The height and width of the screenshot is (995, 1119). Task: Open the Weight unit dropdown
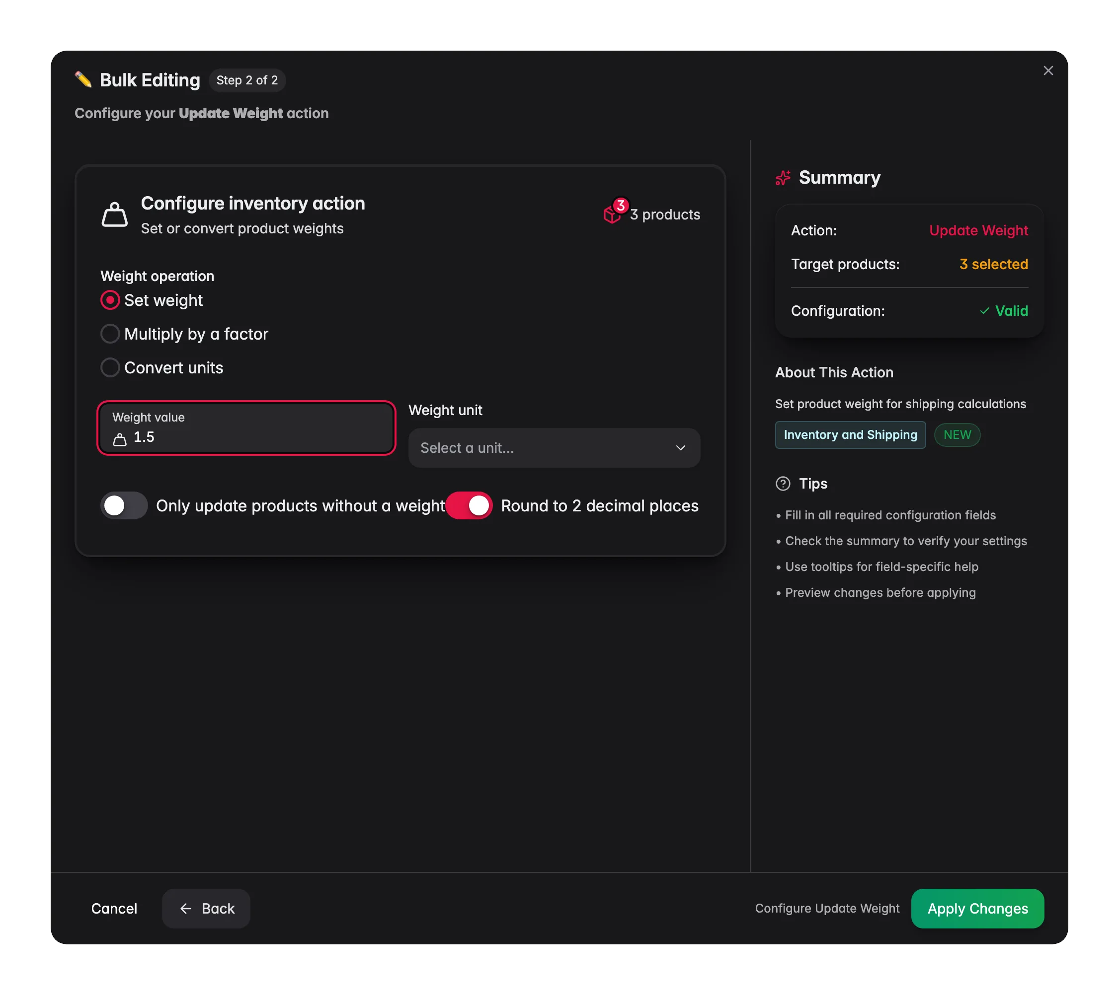click(554, 448)
